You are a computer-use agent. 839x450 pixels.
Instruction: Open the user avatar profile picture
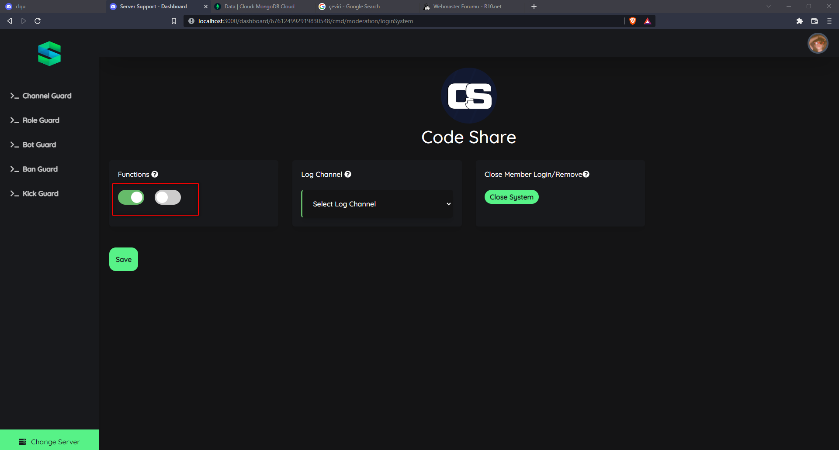pos(818,43)
